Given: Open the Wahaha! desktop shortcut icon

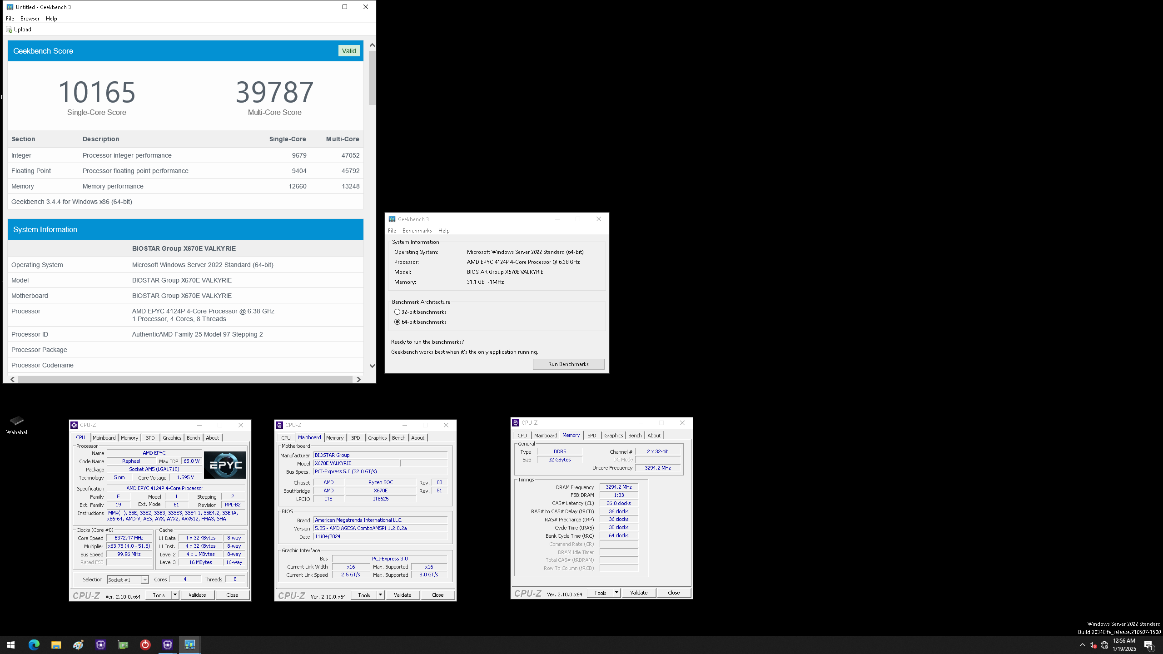Looking at the screenshot, I should pos(17,425).
